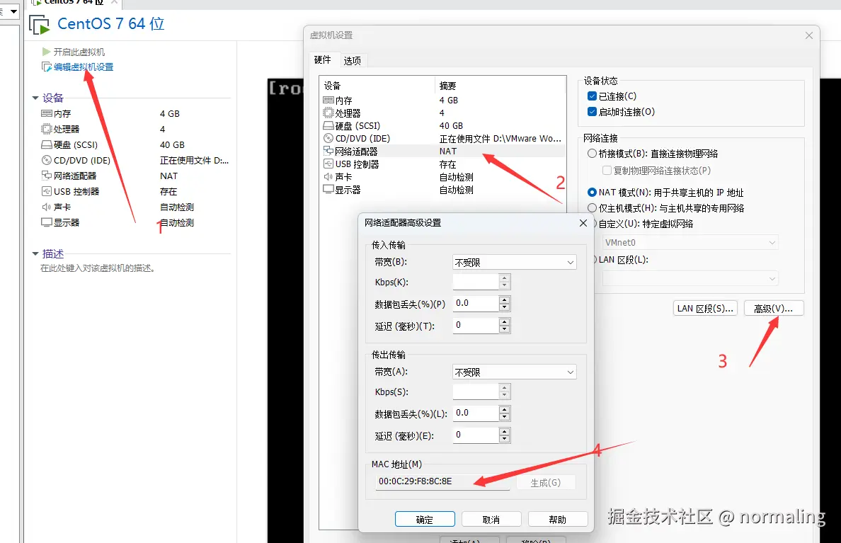This screenshot has height=543, width=841.
Task: Check 复制物理网络连接状态(P) checkbox
Action: [x=607, y=171]
